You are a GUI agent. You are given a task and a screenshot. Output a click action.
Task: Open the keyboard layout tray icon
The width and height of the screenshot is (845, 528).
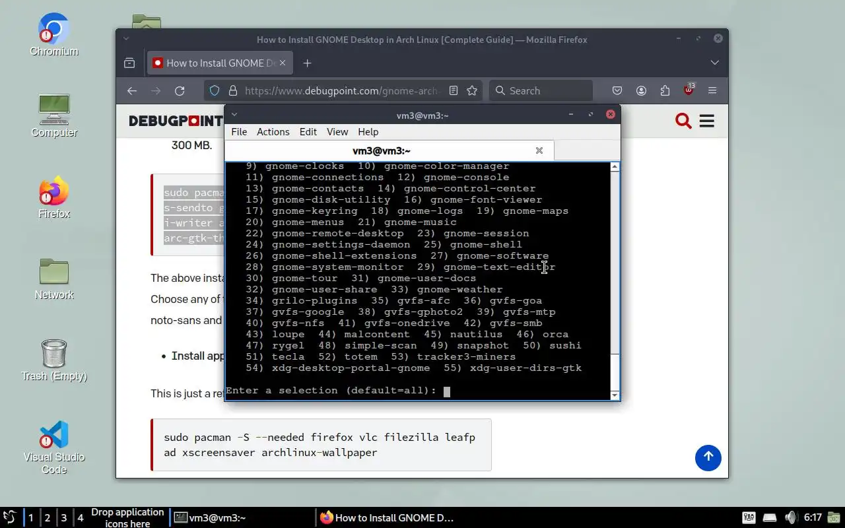[x=749, y=517]
